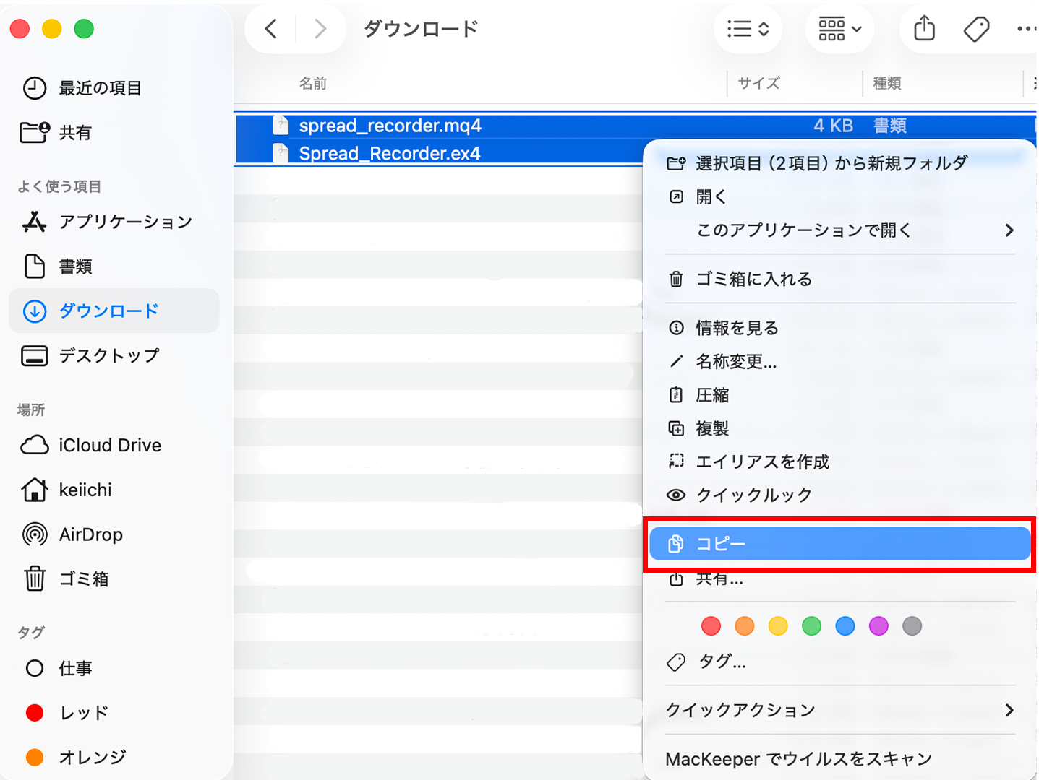The height and width of the screenshot is (780, 1039).
Task: Sort by the 名前 column header
Action: click(313, 84)
